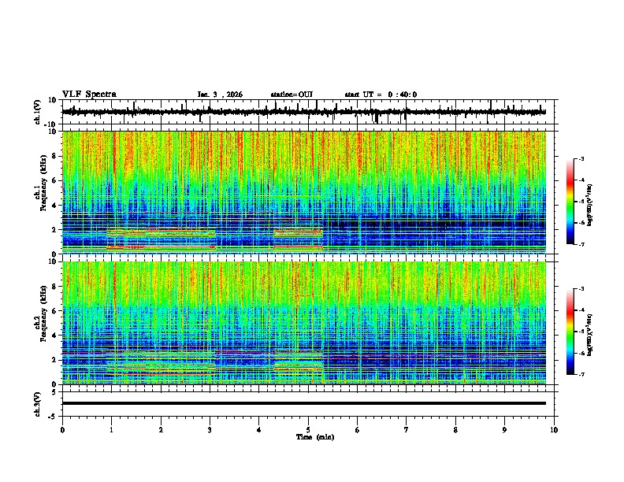Click the ch.2 colorbar log(PSD) label
Image resolution: width=624 pixels, height=482 pixels.
(x=590, y=335)
